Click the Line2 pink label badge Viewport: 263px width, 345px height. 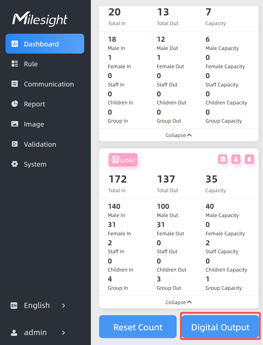pyautogui.click(x=123, y=160)
